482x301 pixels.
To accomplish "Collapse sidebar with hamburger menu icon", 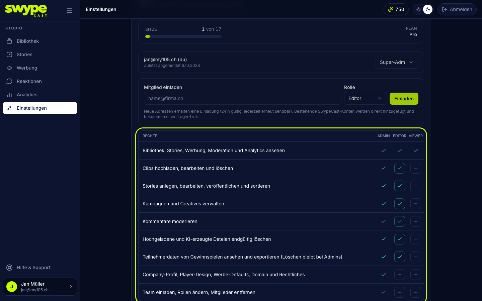I will [x=69, y=11].
